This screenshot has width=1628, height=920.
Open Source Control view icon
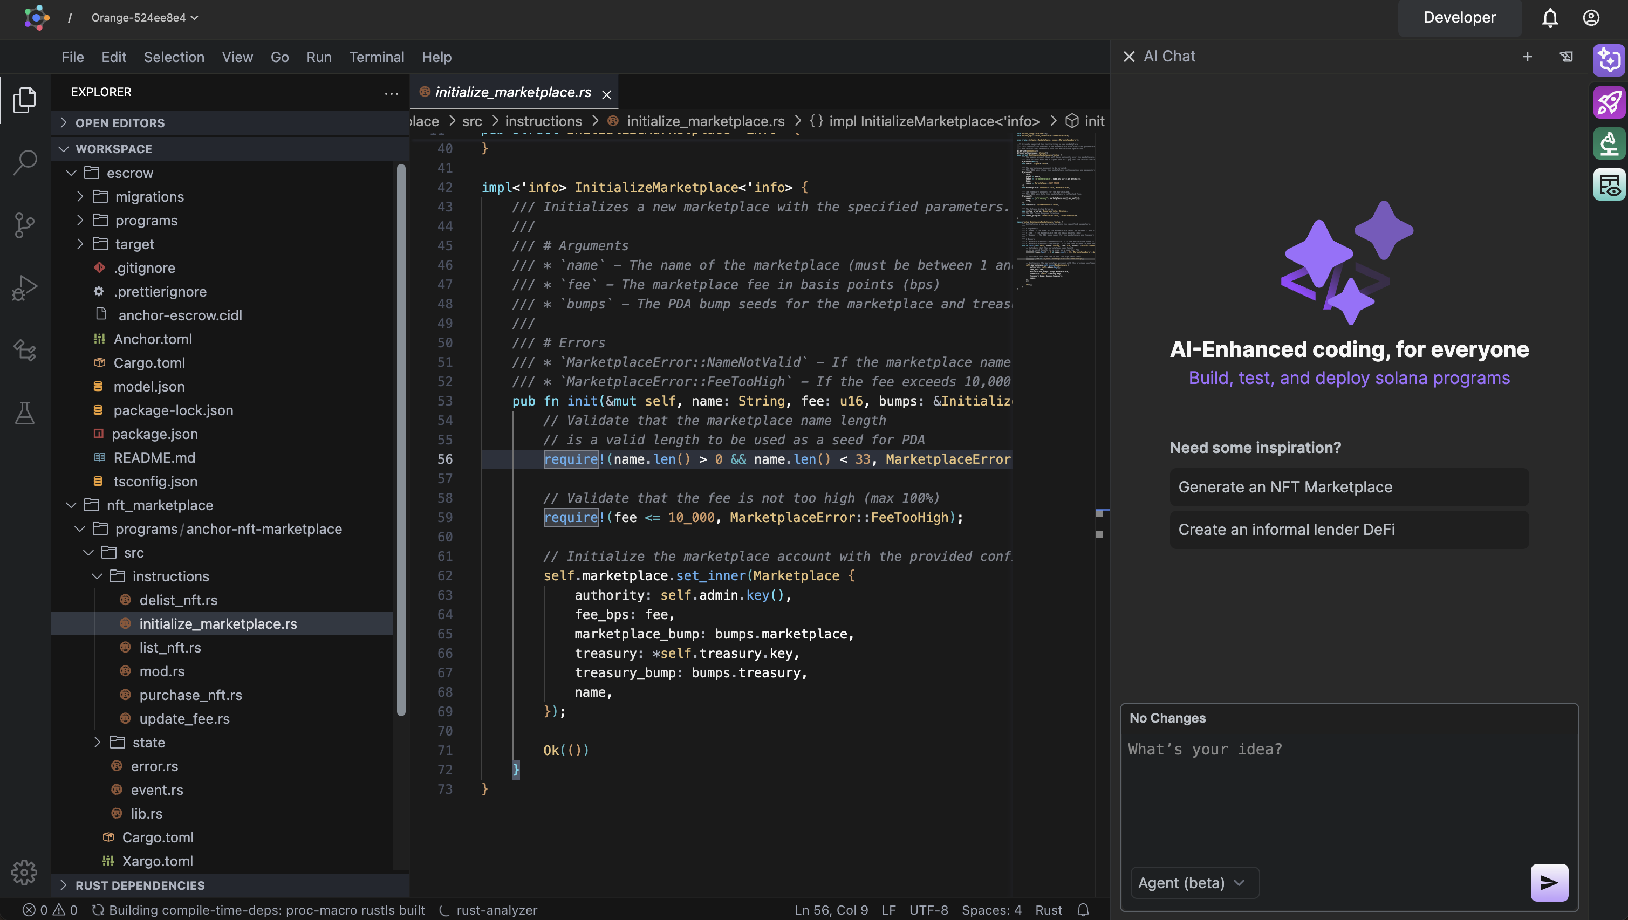[25, 224]
